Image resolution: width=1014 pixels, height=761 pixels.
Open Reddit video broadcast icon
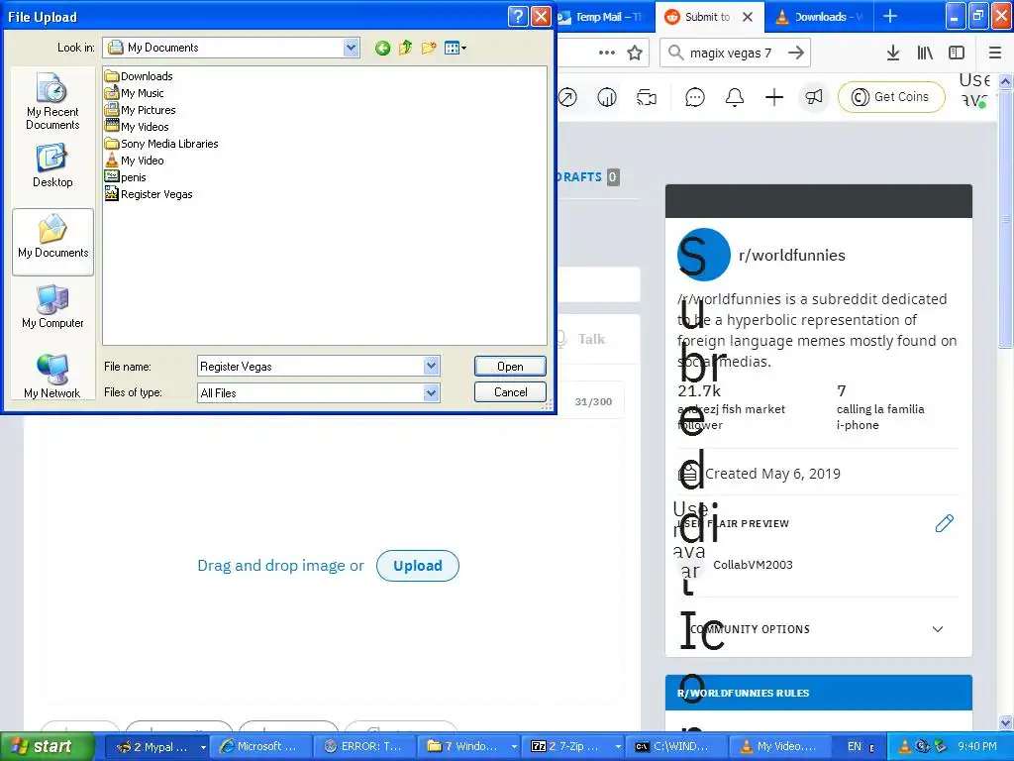(646, 97)
